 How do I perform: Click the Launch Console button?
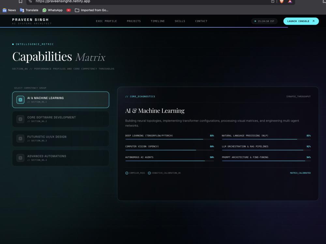pos(301,21)
